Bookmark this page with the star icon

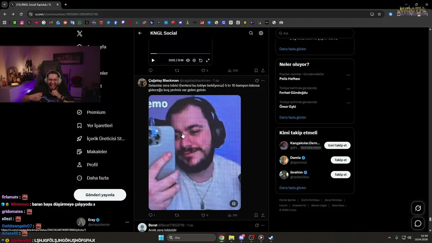point(379,14)
